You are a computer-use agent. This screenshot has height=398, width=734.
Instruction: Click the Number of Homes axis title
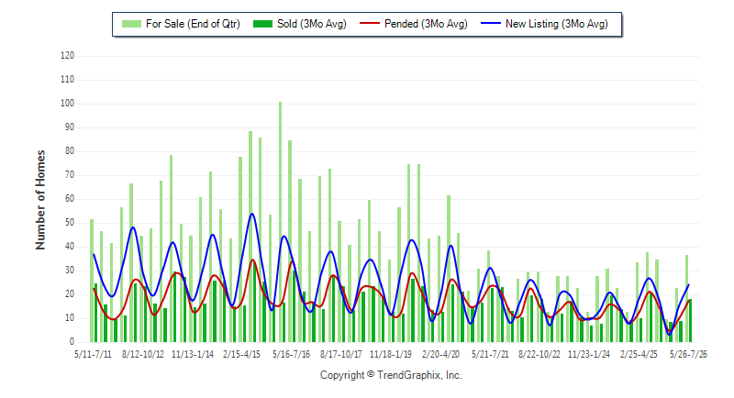(x=40, y=200)
